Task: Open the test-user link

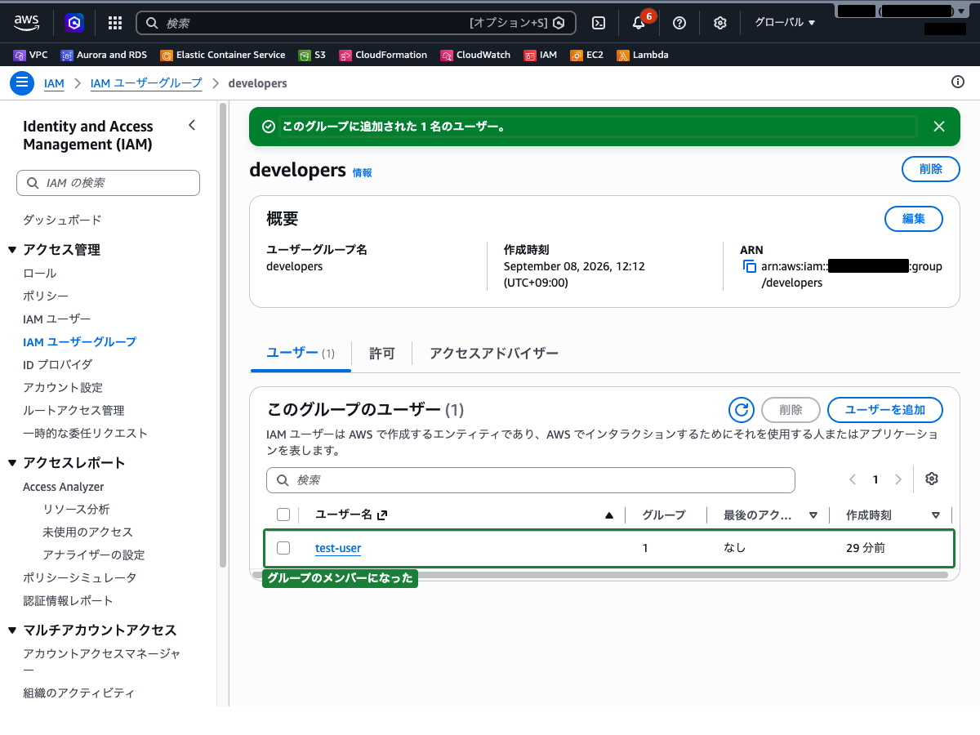Action: tap(338, 548)
